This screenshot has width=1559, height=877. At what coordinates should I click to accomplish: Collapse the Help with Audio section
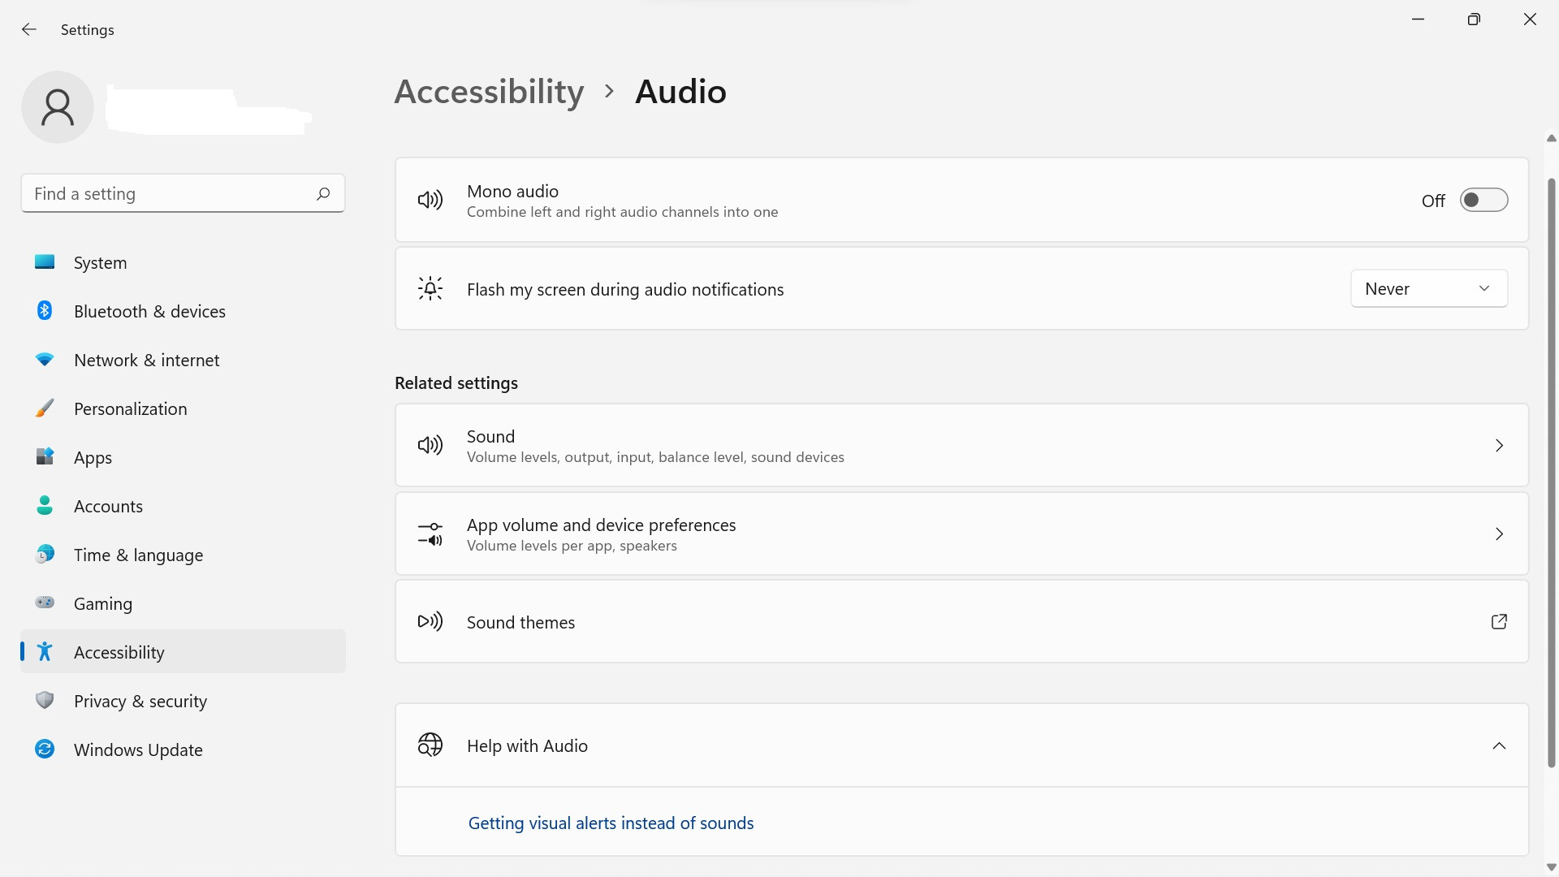coord(1499,745)
